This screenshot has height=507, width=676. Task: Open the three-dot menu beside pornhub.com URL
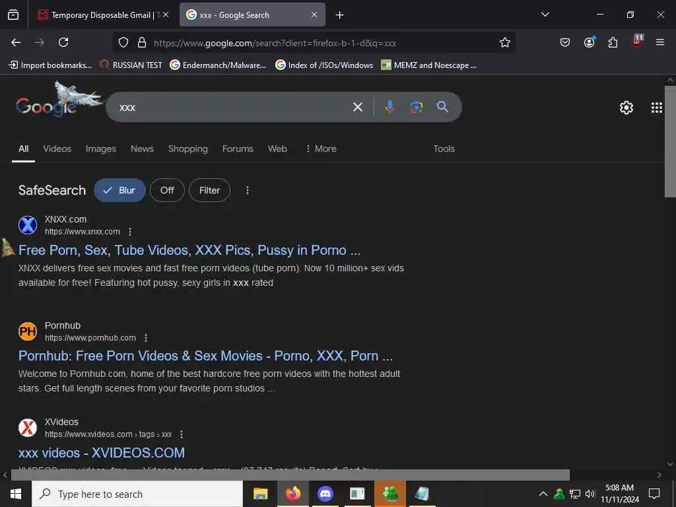pyautogui.click(x=146, y=338)
